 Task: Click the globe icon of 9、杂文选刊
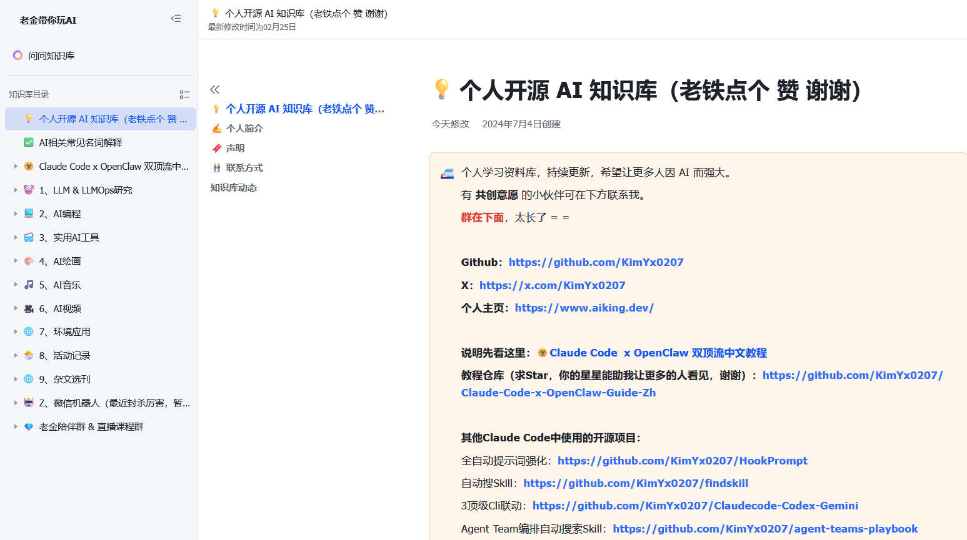click(29, 379)
